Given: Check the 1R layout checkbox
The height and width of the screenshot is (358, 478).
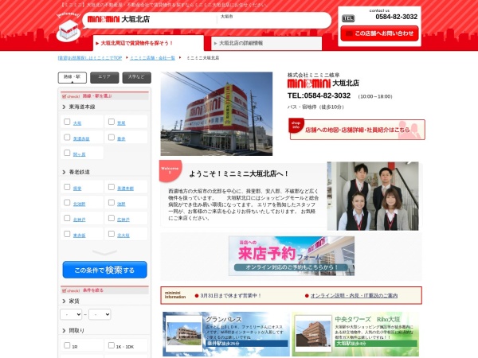Looking at the screenshot, I should tap(67, 345).
